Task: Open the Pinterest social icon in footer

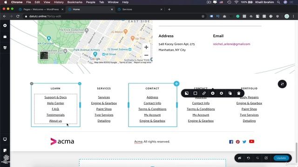Action: point(238,141)
